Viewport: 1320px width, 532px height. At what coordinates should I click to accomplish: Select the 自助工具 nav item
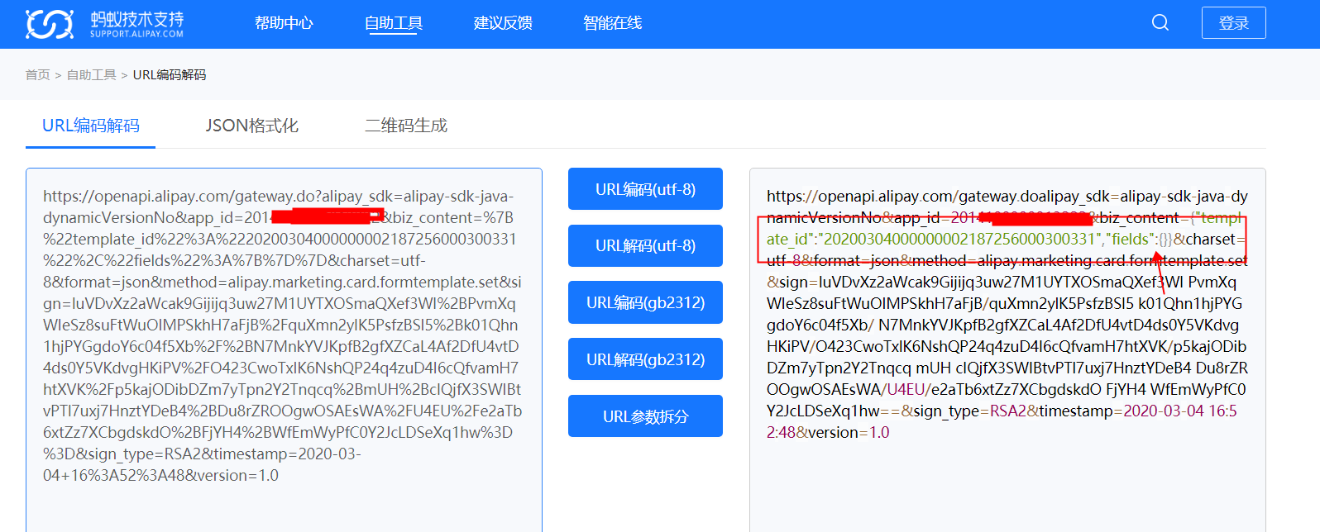[394, 23]
